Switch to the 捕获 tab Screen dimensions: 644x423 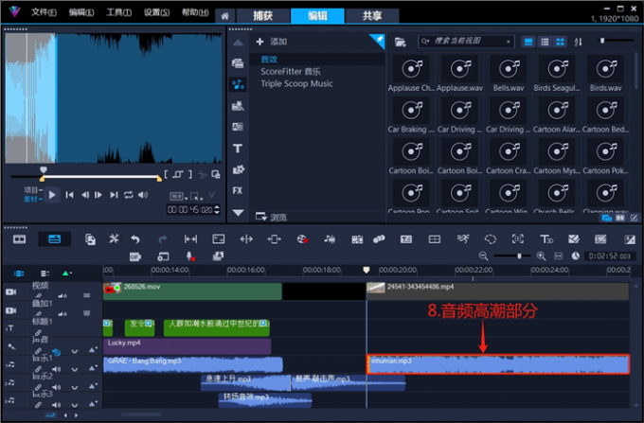coord(263,15)
